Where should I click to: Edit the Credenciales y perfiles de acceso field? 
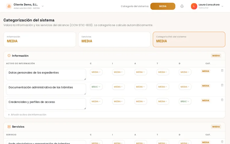click(46, 104)
